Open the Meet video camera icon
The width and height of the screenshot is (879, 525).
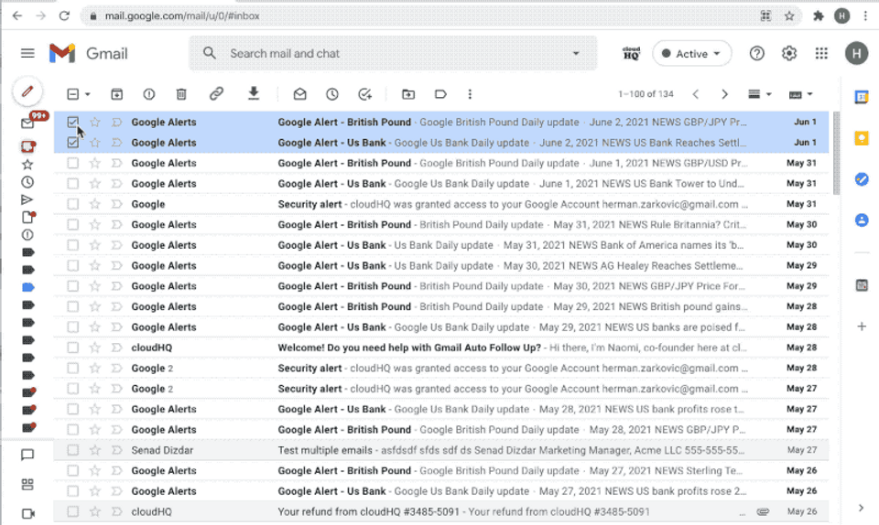click(x=28, y=513)
